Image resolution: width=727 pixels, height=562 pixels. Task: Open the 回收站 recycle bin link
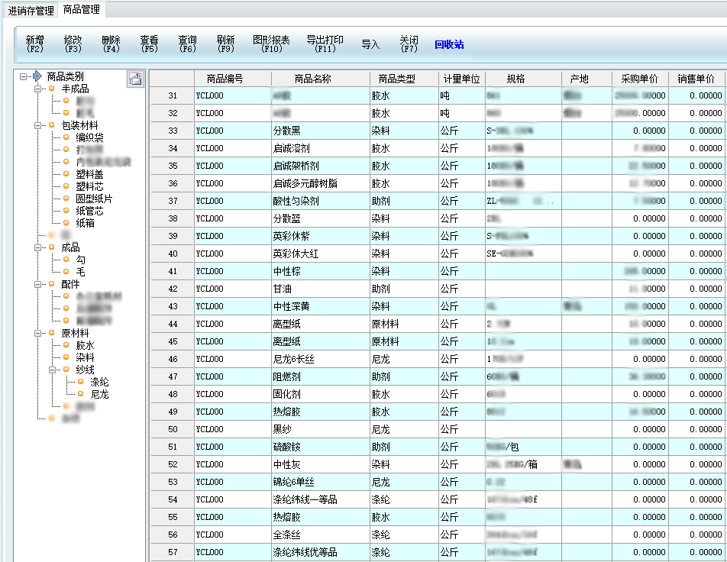449,44
